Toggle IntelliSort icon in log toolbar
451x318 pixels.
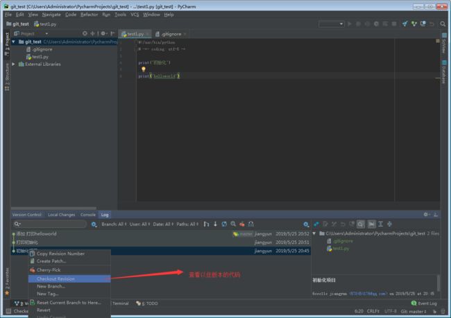click(206, 224)
